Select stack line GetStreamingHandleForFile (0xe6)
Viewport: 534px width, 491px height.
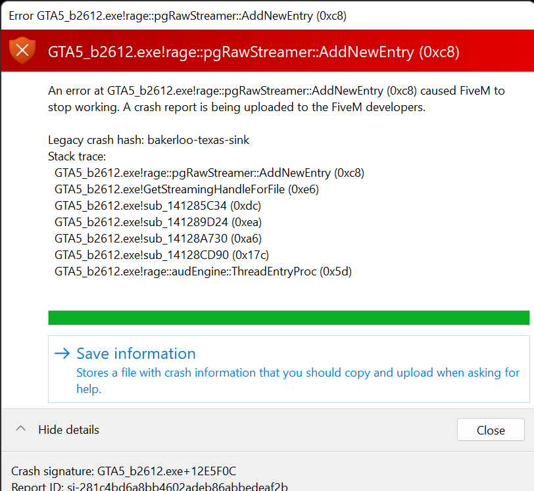click(x=187, y=189)
